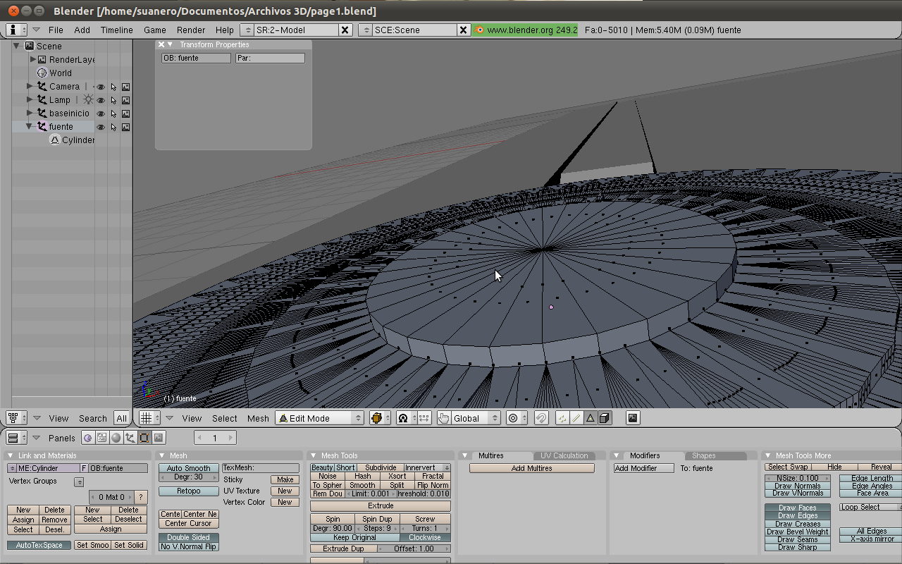Viewport: 902px width, 564px height.
Task: Open the Global orientation dropdown
Action: pyautogui.click(x=469, y=418)
